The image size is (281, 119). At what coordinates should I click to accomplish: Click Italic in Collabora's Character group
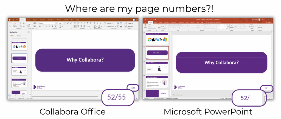click(43, 27)
